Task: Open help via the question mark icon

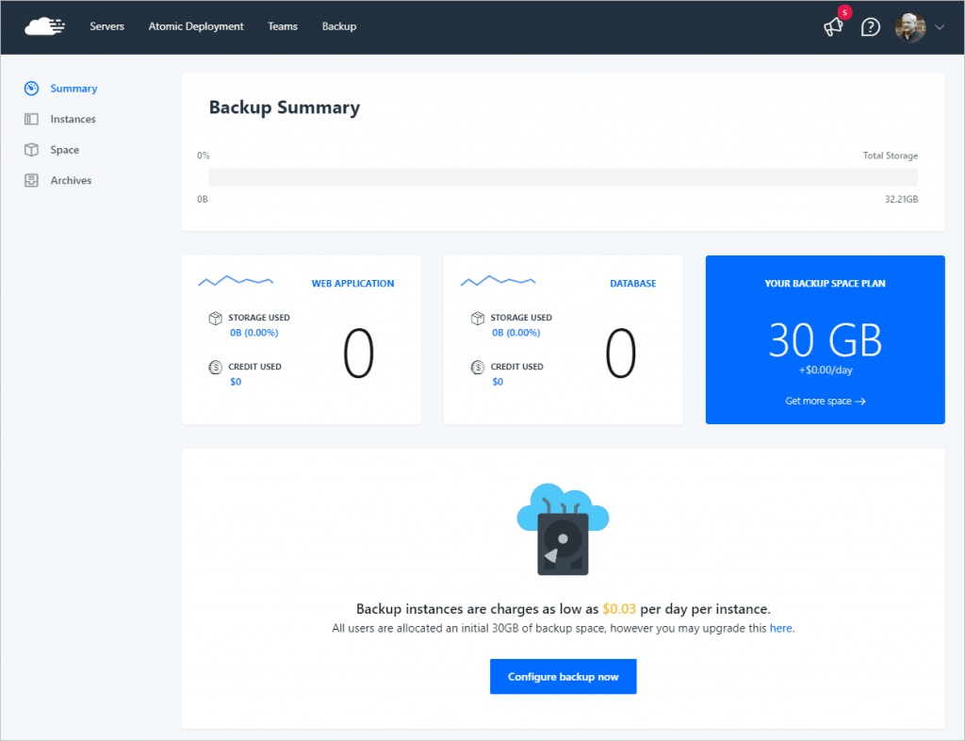Action: tap(870, 27)
